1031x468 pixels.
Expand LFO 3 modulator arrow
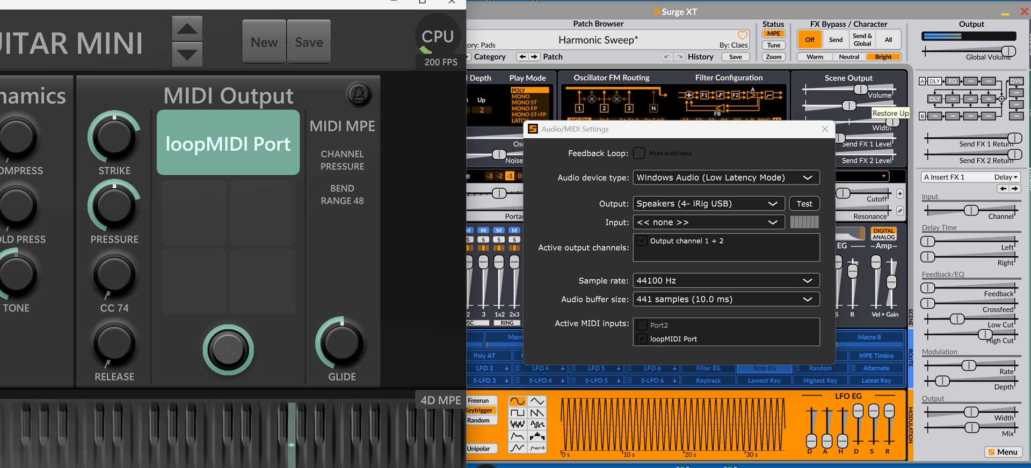pyautogui.click(x=506, y=368)
